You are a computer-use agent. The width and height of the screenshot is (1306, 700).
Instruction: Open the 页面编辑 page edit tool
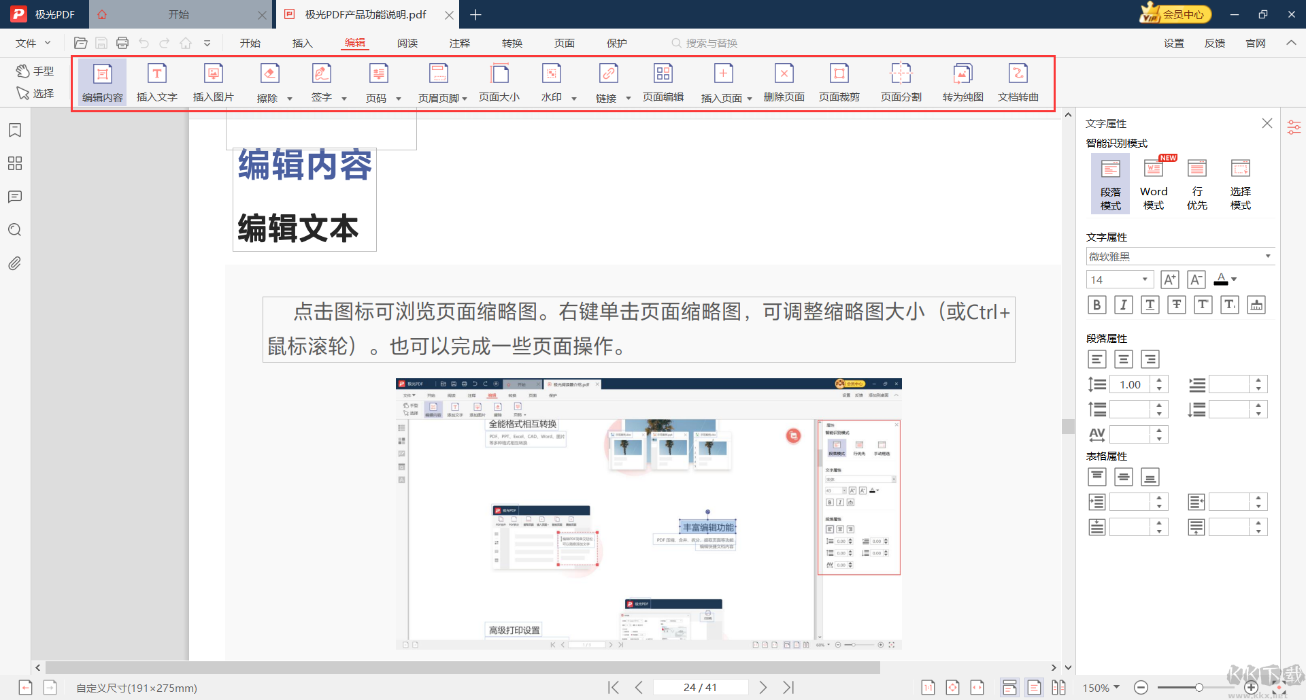pyautogui.click(x=663, y=82)
